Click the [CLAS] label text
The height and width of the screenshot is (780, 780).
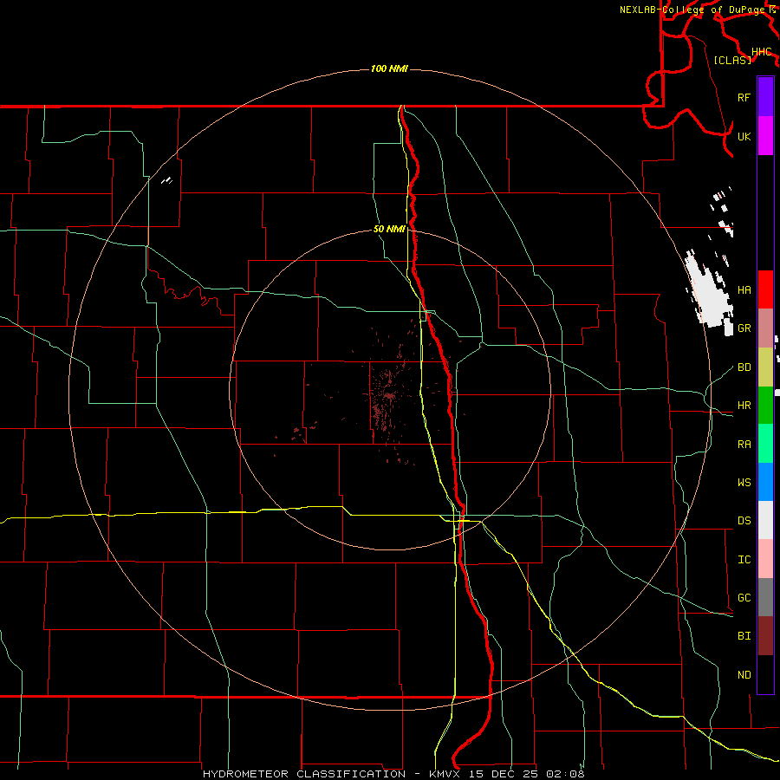(x=732, y=60)
